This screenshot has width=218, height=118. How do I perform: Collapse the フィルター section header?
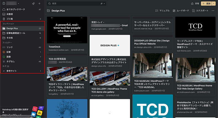click(x=7, y=43)
